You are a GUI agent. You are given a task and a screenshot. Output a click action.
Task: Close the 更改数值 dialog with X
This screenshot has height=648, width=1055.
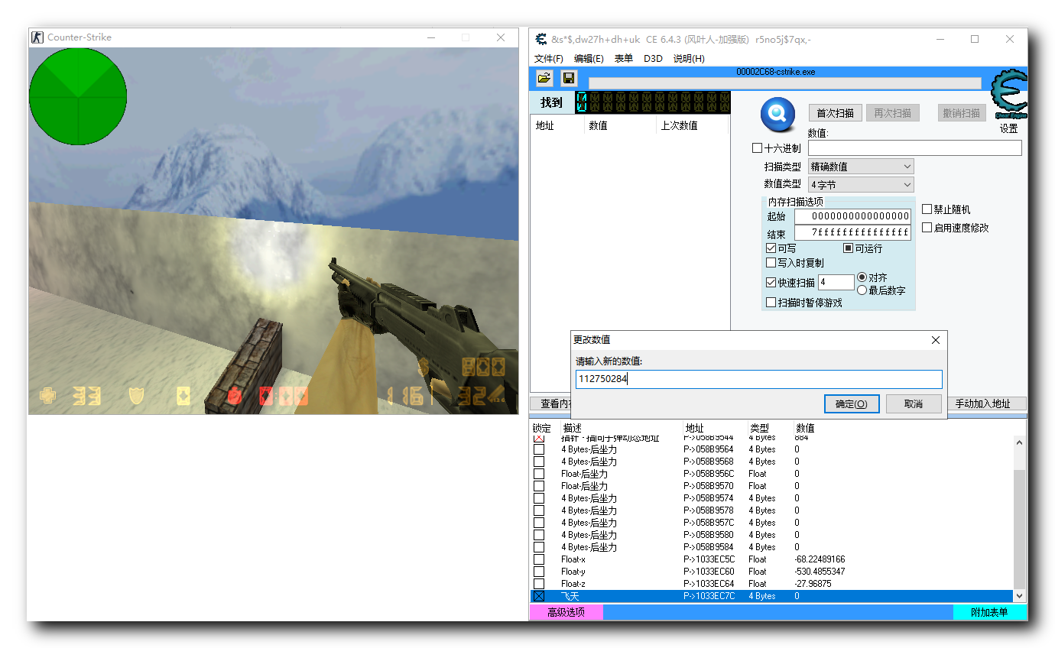[936, 340]
